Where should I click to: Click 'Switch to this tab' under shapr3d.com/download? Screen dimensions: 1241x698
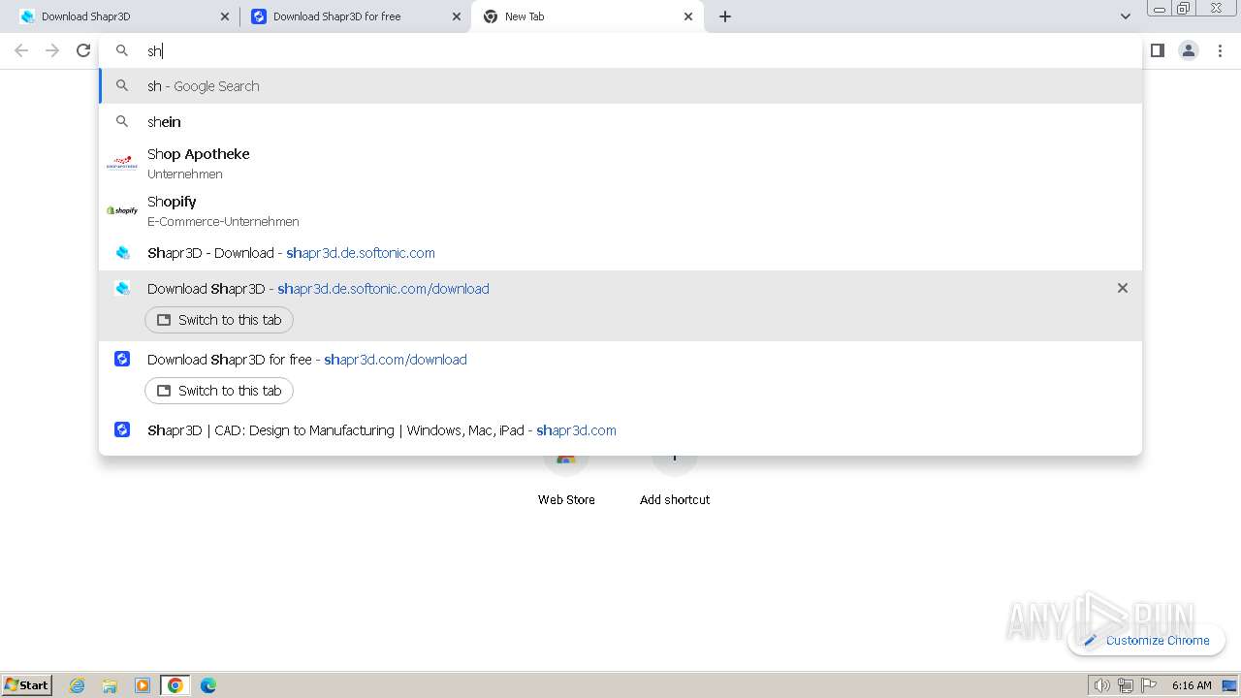219,391
